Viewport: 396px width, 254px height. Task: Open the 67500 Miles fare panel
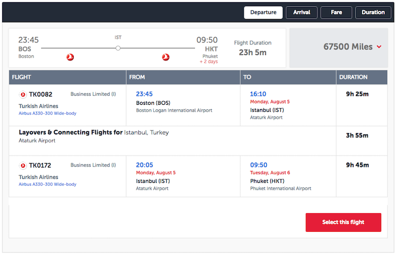tap(339, 47)
